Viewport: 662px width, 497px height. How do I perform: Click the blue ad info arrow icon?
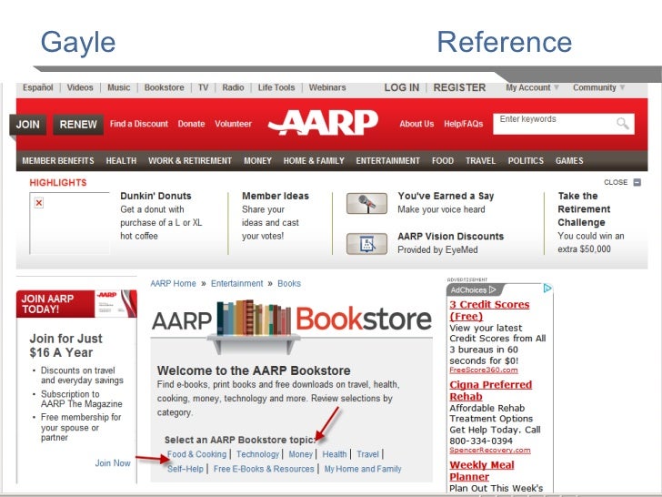pyautogui.click(x=547, y=289)
